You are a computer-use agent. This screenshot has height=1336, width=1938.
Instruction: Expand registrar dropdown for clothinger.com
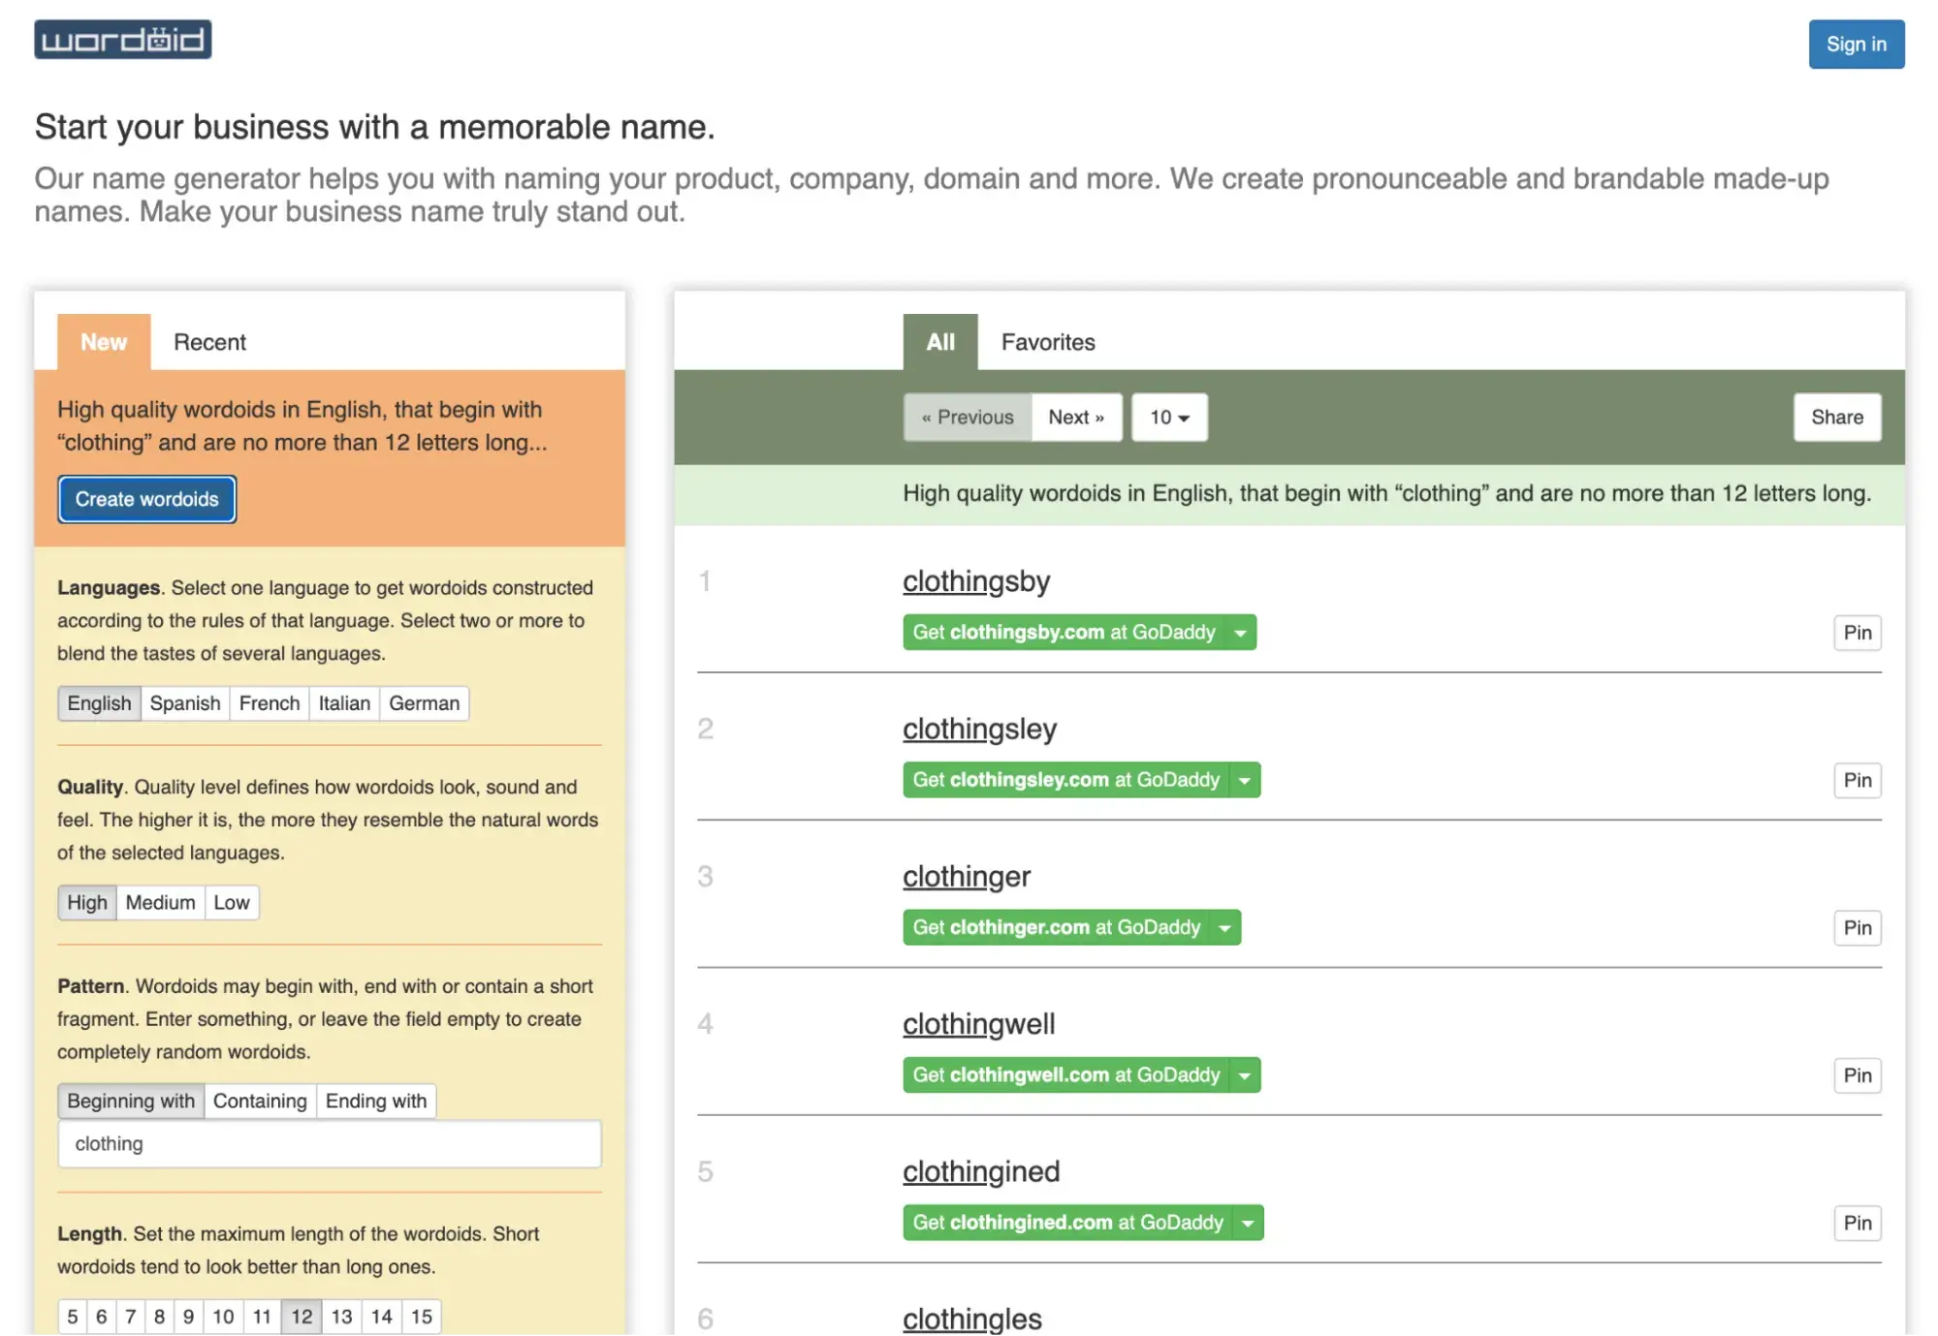[x=1225, y=927]
